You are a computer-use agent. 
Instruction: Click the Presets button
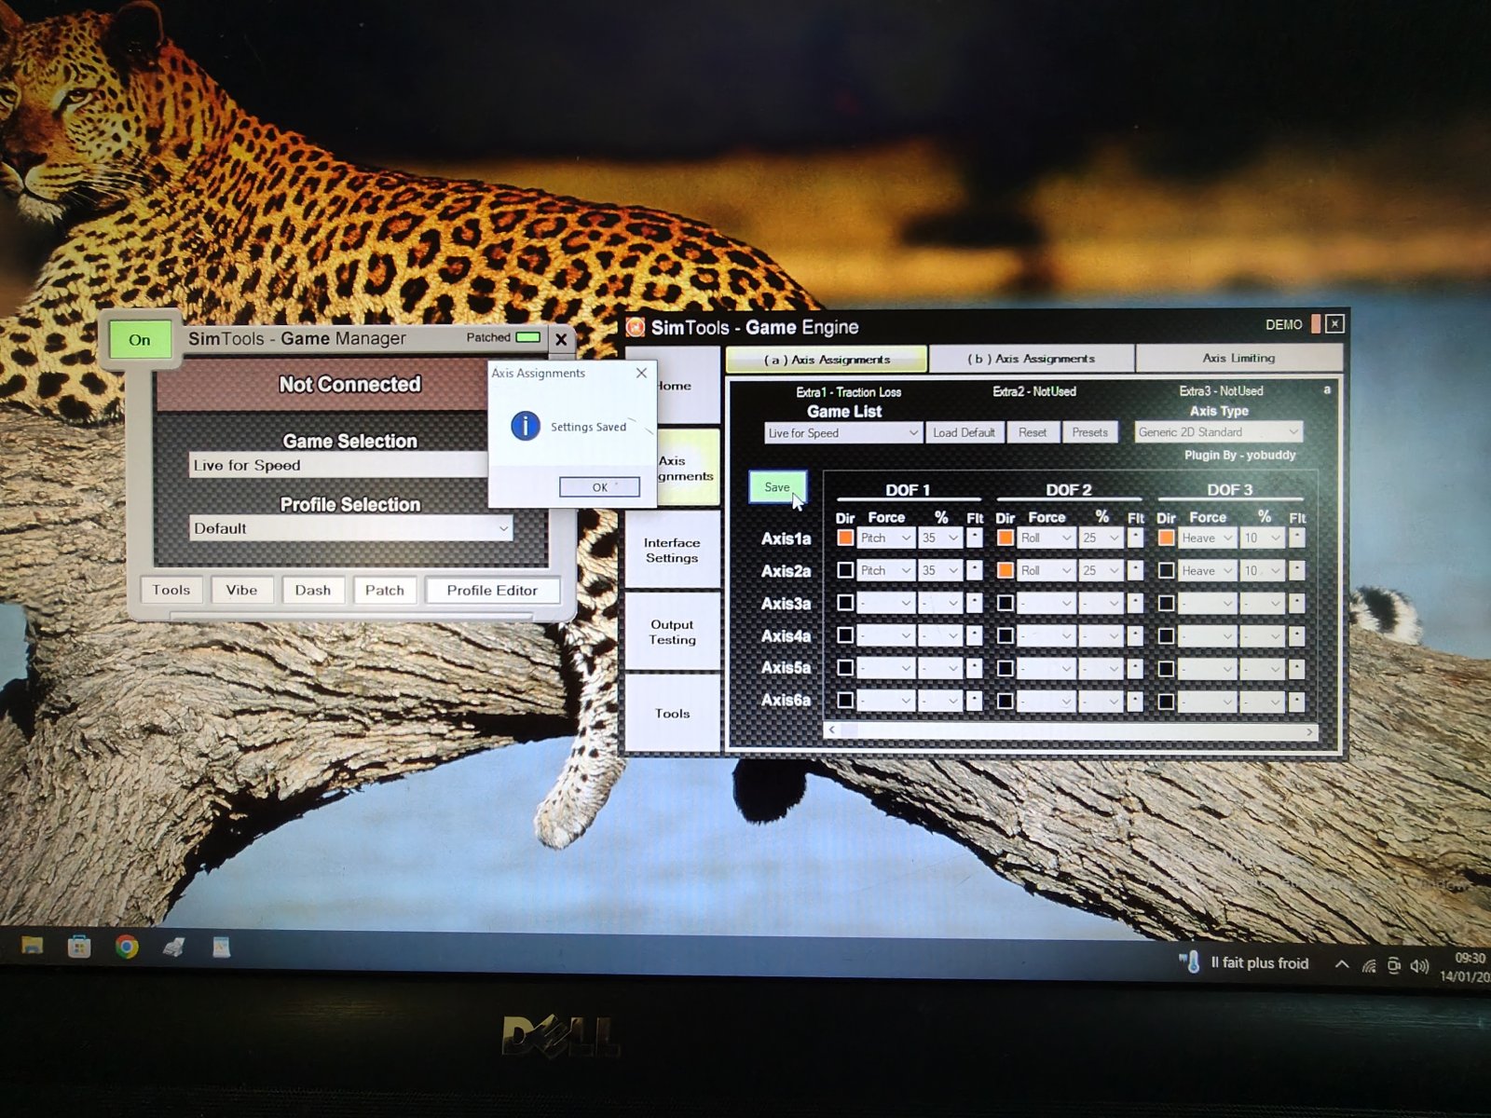pos(1090,433)
